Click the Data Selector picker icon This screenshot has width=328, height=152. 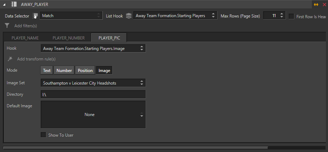[x=35, y=16]
